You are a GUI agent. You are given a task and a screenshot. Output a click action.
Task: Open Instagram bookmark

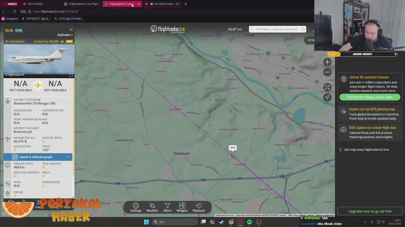tap(10, 19)
